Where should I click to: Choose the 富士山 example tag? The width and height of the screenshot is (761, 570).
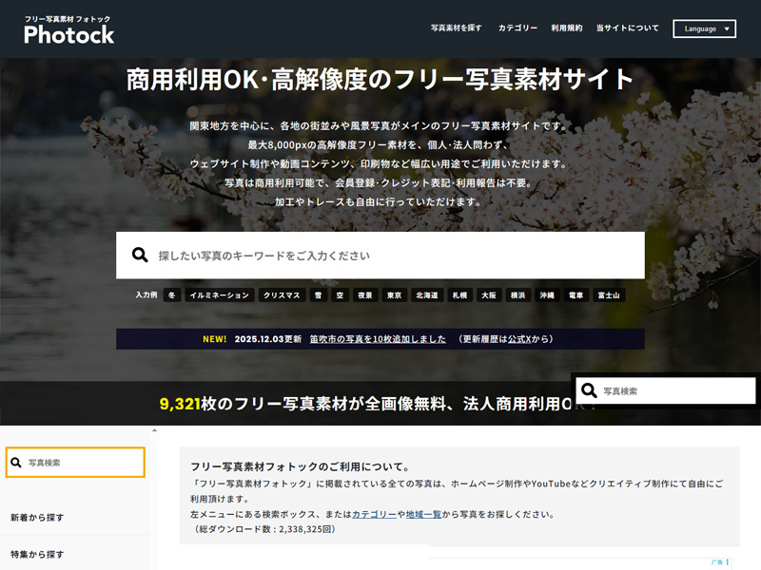tap(608, 295)
